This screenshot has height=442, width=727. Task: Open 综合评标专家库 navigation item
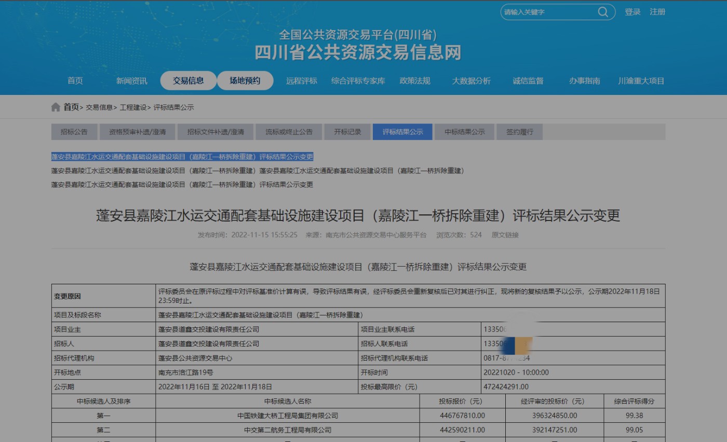(x=358, y=80)
